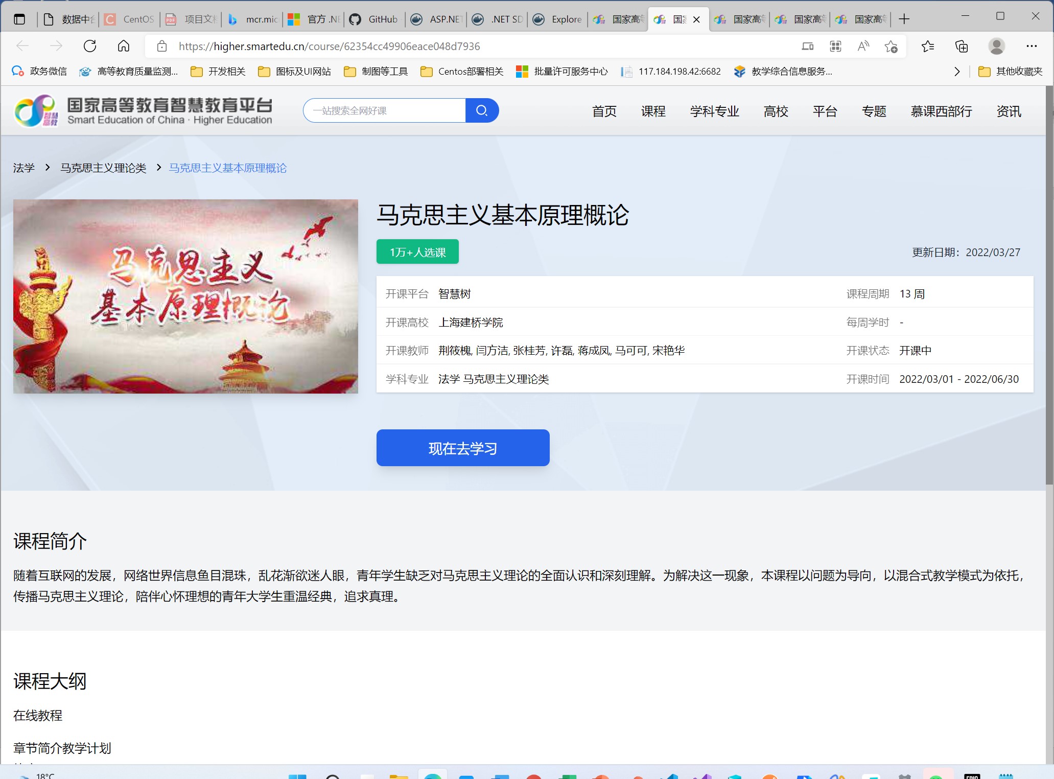Go to browser home page icon
Viewport: 1054px width, 779px height.
pos(124,46)
